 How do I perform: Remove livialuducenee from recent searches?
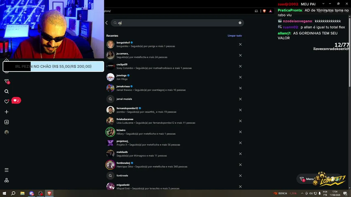[240, 121]
